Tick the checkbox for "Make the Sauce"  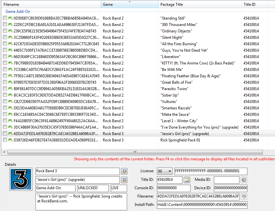[5, 114]
